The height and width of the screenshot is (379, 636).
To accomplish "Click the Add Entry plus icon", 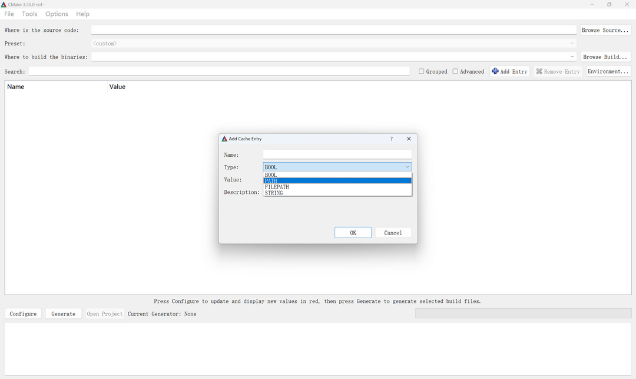I will (495, 71).
